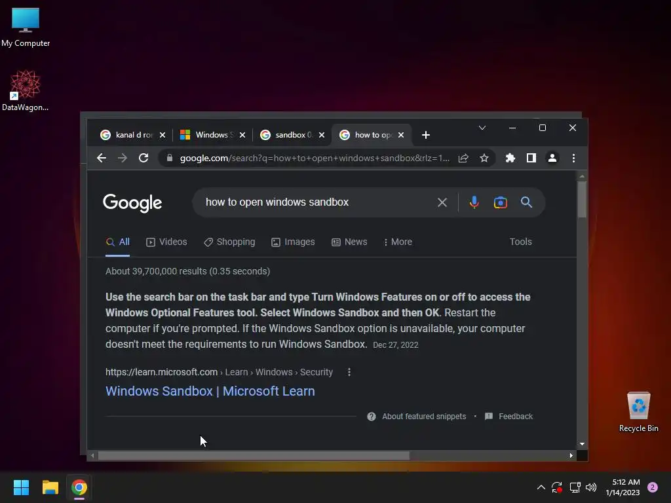
Task: Show hidden system tray icons
Action: pos(541,487)
